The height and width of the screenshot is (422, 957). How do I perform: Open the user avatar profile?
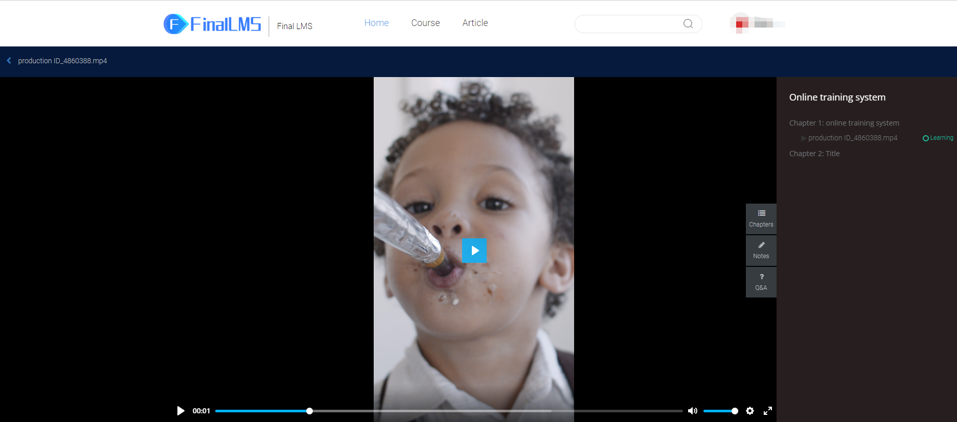[740, 23]
